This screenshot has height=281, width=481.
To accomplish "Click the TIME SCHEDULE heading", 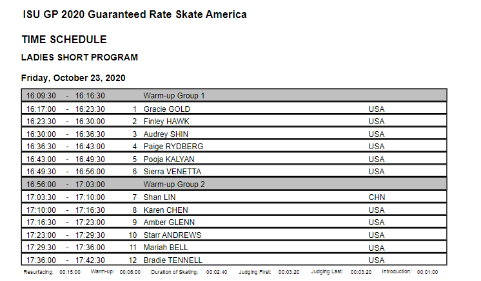I will pyautogui.click(x=64, y=40).
